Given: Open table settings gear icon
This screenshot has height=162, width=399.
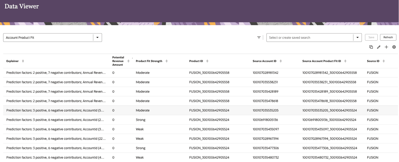Looking at the screenshot, I should click(394, 47).
